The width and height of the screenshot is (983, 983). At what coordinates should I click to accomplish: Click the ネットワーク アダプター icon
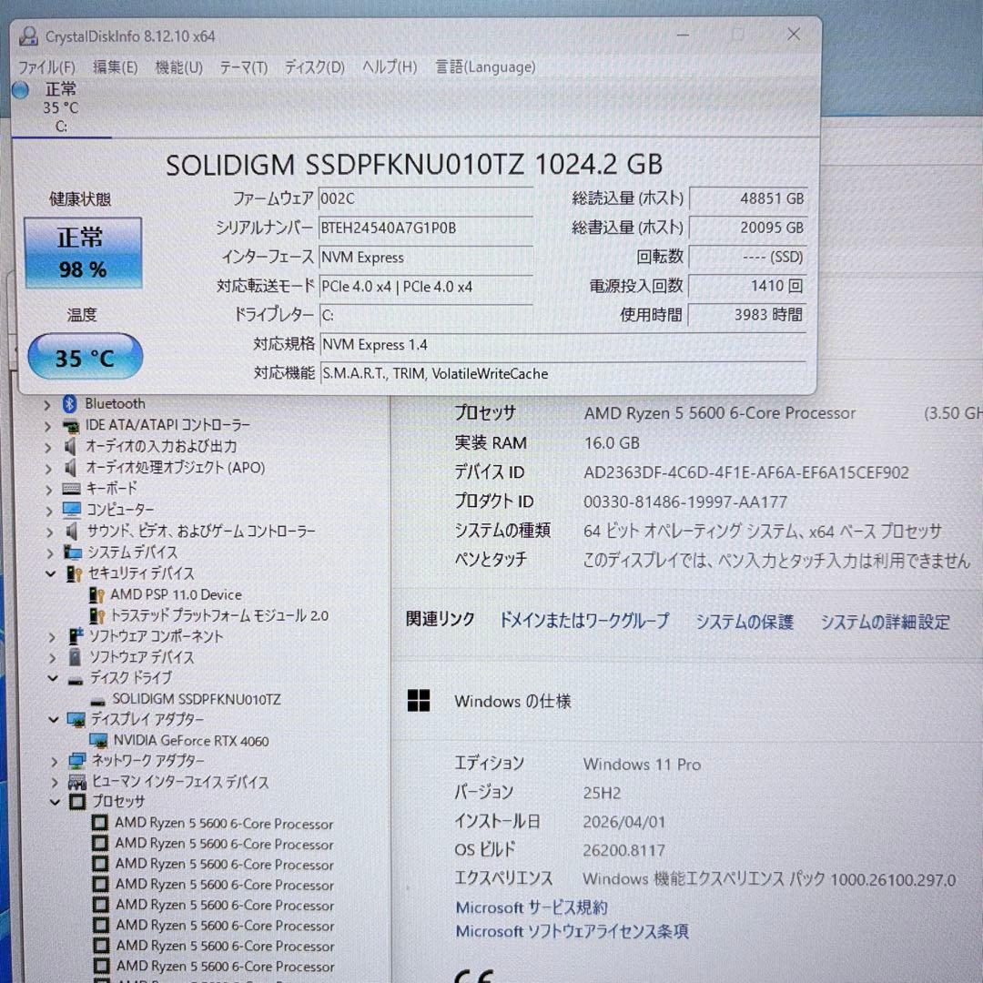tap(77, 761)
